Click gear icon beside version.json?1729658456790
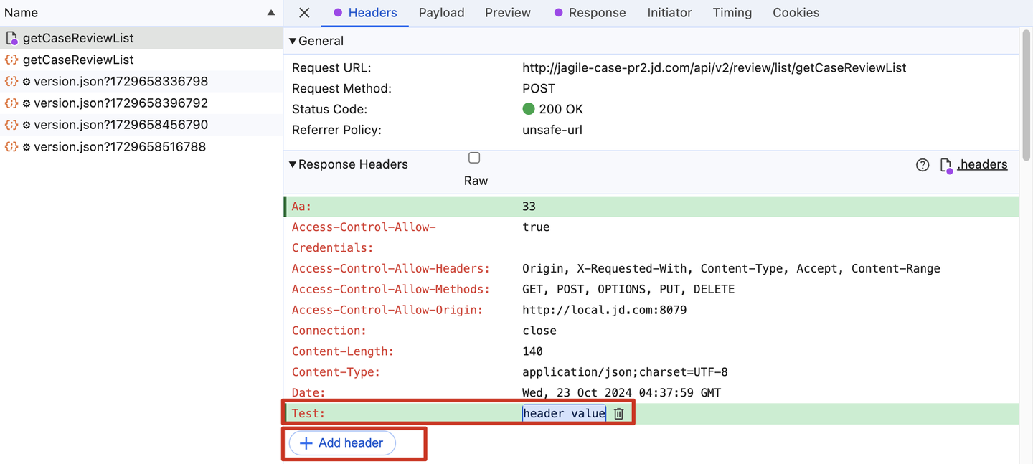 [x=27, y=125]
